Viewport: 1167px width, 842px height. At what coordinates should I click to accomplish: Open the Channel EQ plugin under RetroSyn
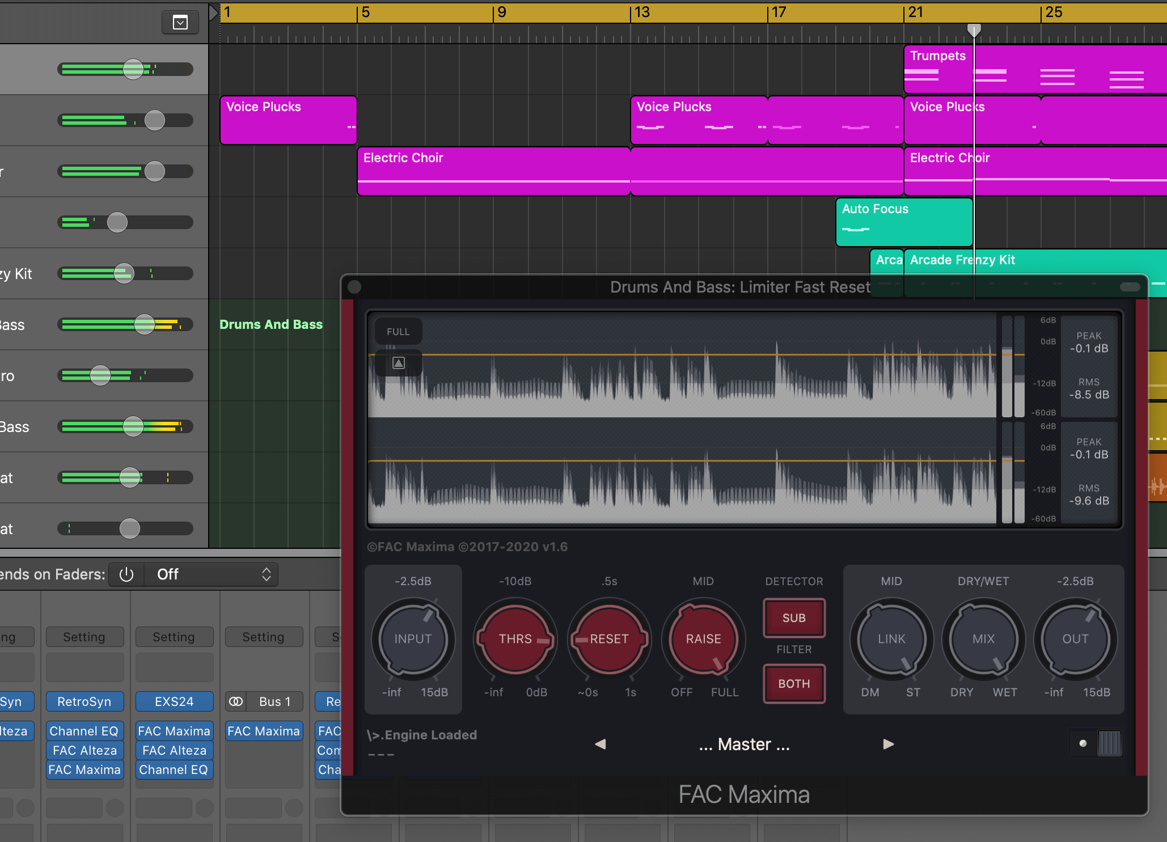(84, 731)
